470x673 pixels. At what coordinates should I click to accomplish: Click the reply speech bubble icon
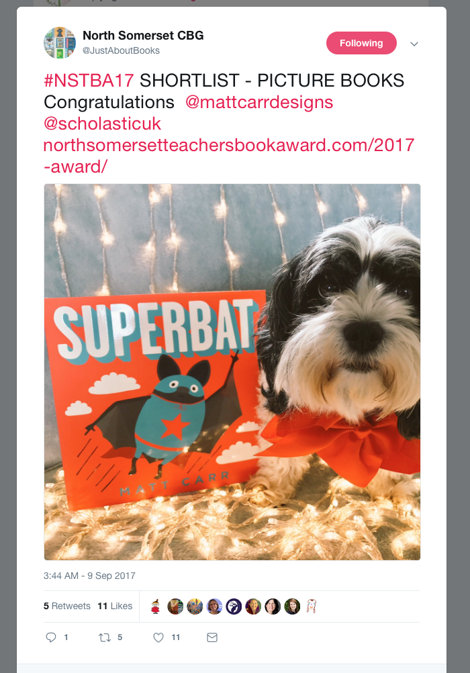[50, 637]
